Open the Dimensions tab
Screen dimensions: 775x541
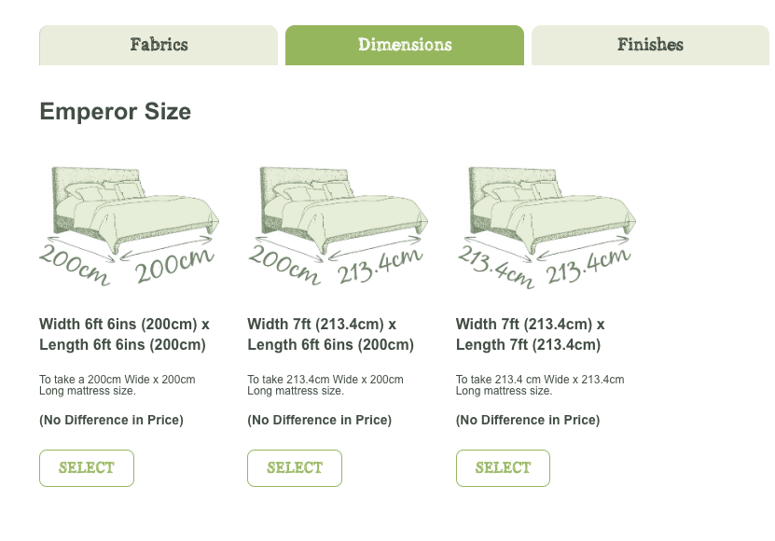(x=405, y=45)
